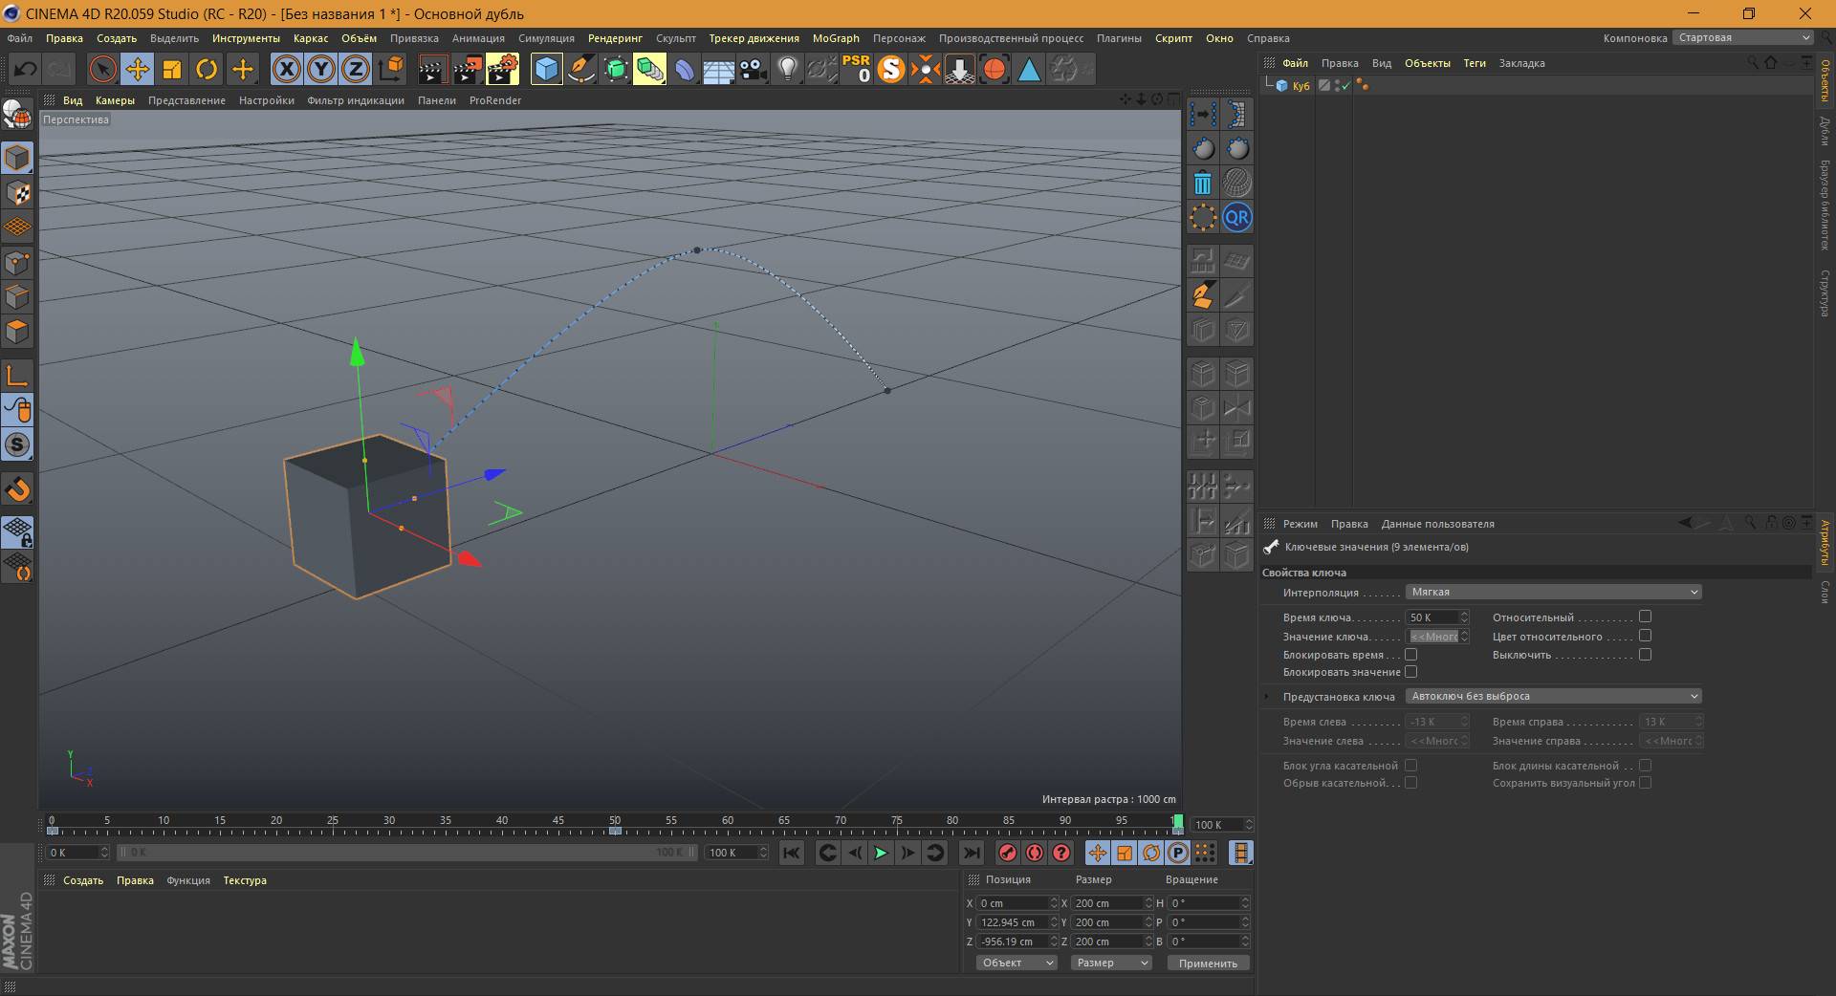
Task: Open the Создать menu in the menu bar
Action: [117, 38]
